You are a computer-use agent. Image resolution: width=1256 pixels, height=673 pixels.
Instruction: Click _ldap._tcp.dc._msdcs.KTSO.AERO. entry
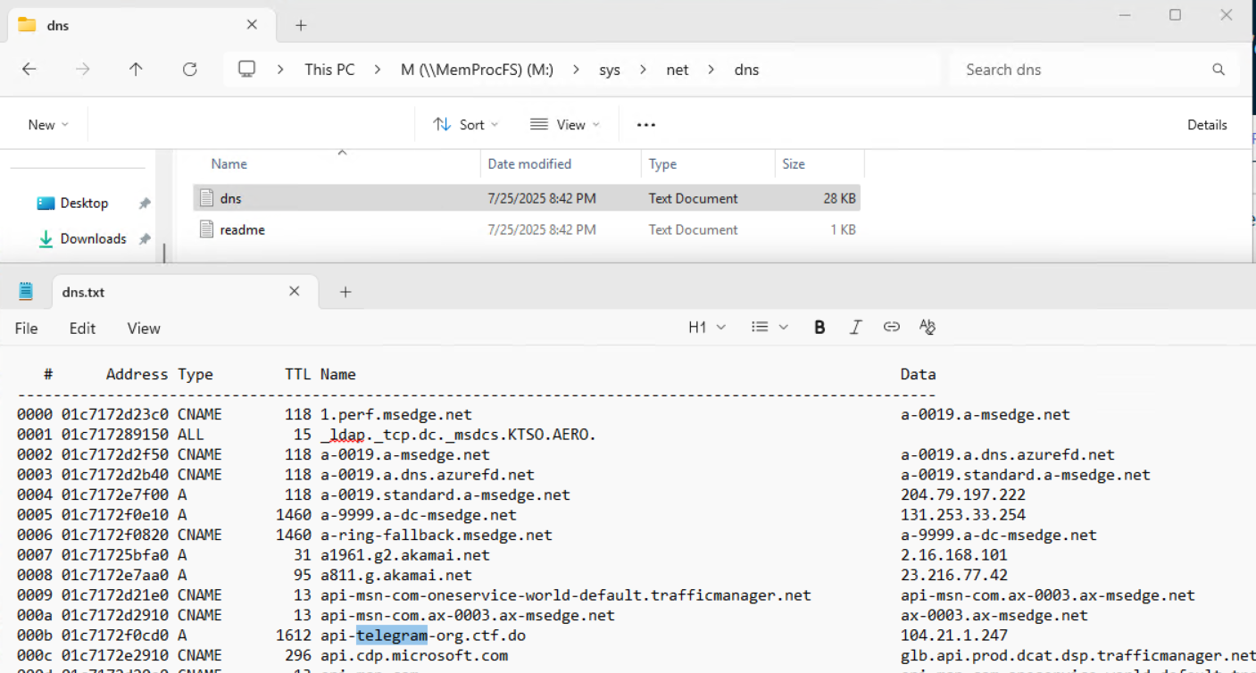point(458,435)
